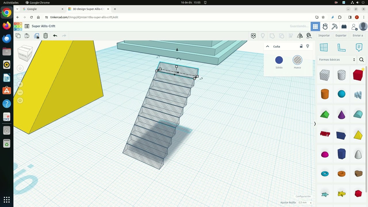Delete selected shape with trash icon

click(45, 36)
